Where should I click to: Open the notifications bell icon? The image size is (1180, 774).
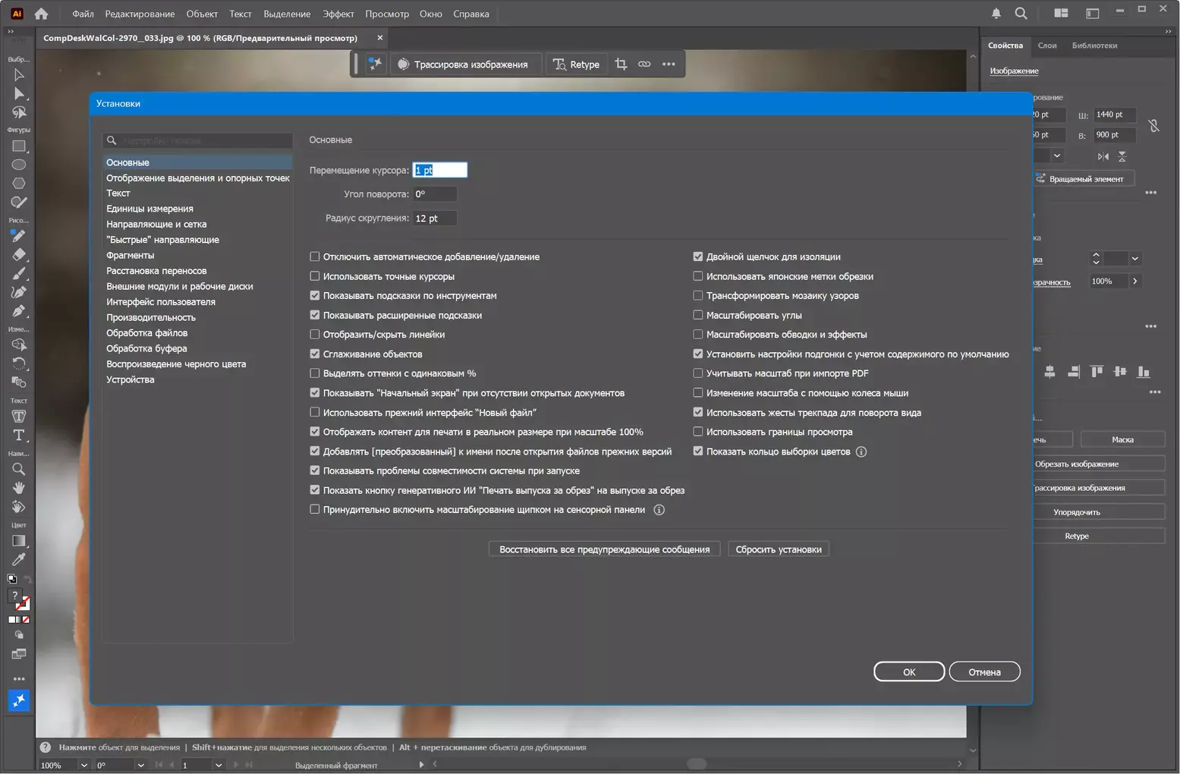[x=996, y=14]
